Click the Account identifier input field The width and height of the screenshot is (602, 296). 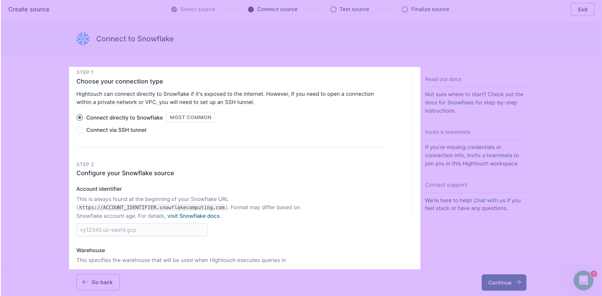click(142, 230)
